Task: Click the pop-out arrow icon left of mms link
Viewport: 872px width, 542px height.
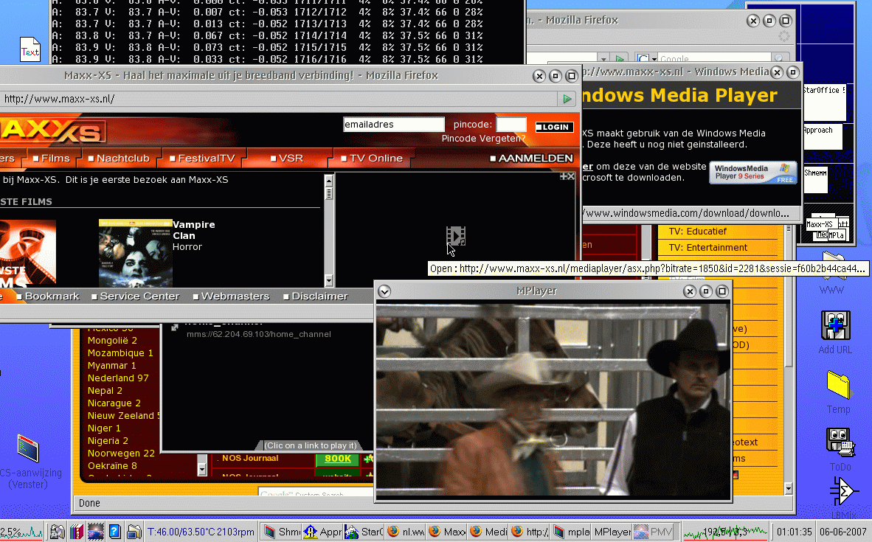Action: 175,327
